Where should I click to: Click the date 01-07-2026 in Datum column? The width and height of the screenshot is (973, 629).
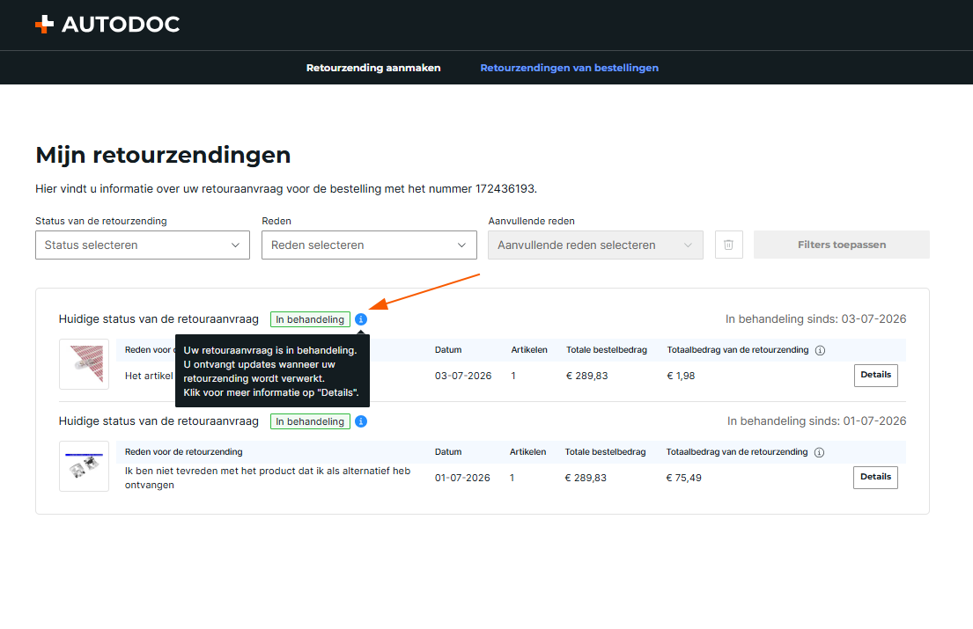(x=462, y=478)
